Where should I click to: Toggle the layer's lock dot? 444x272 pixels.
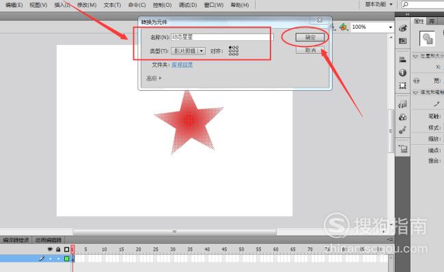(59, 258)
